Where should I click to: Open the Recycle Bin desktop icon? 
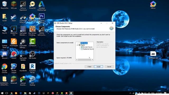[x=4, y=5]
